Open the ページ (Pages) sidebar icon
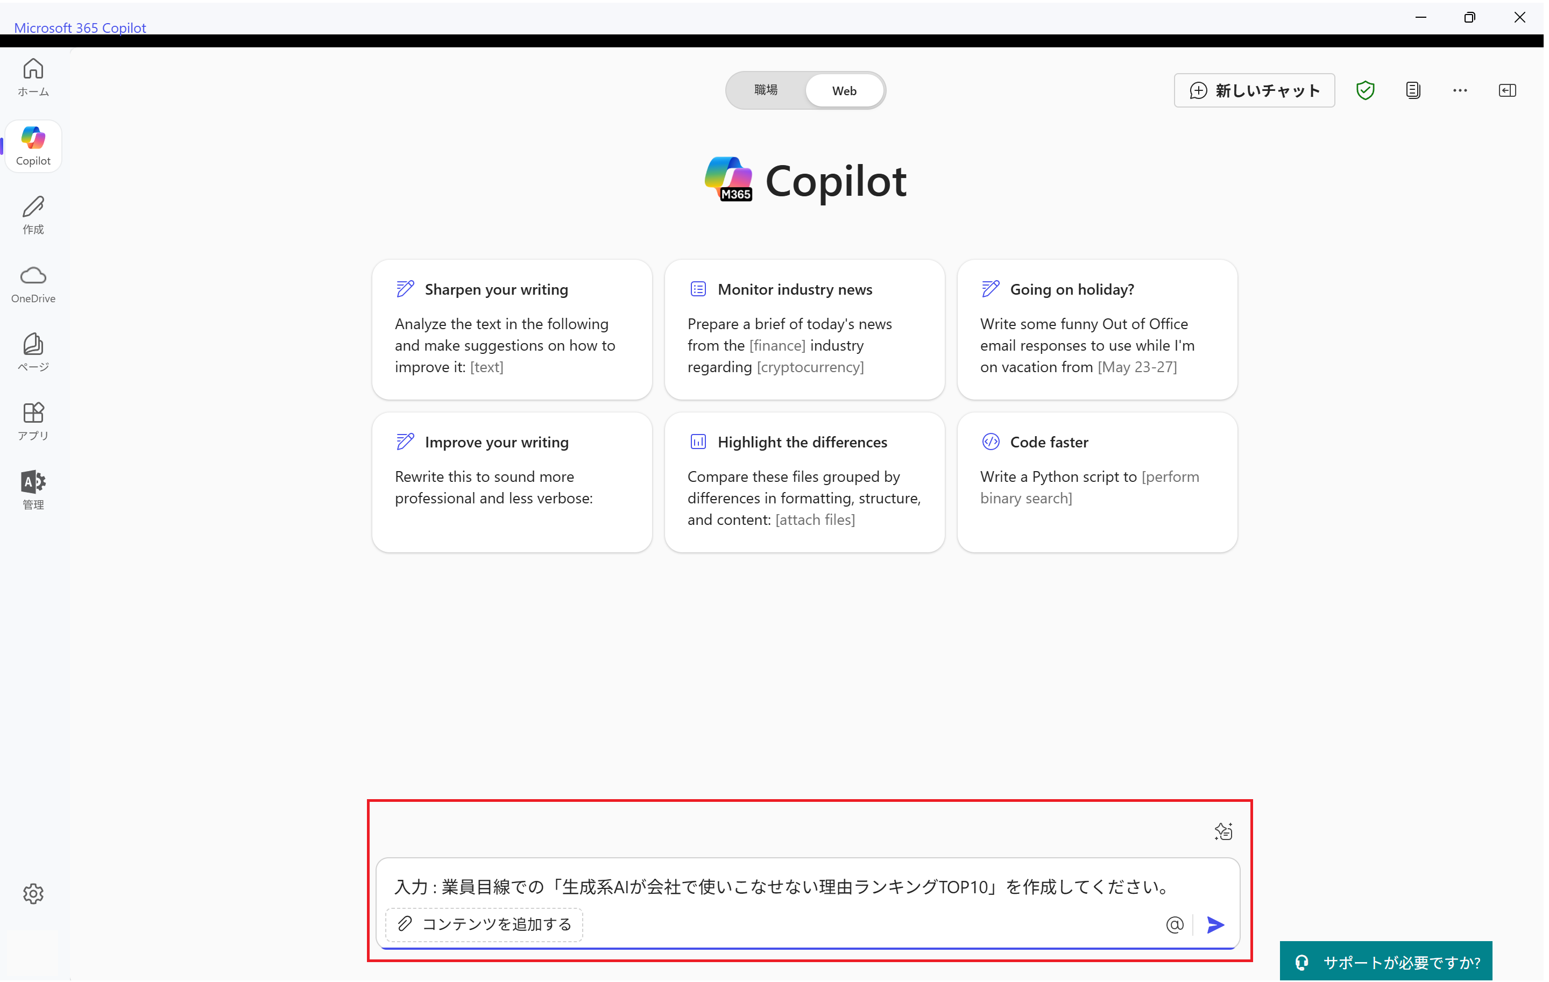1549x982 pixels. point(33,352)
